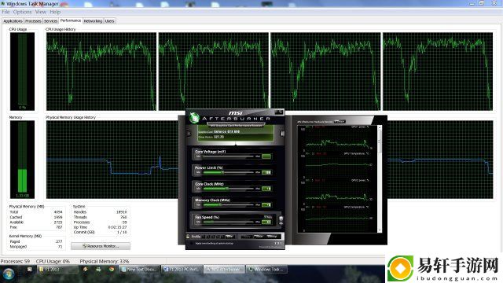Open the F1 2013 folder taskbar item
503x283 pixels.
click(57, 270)
